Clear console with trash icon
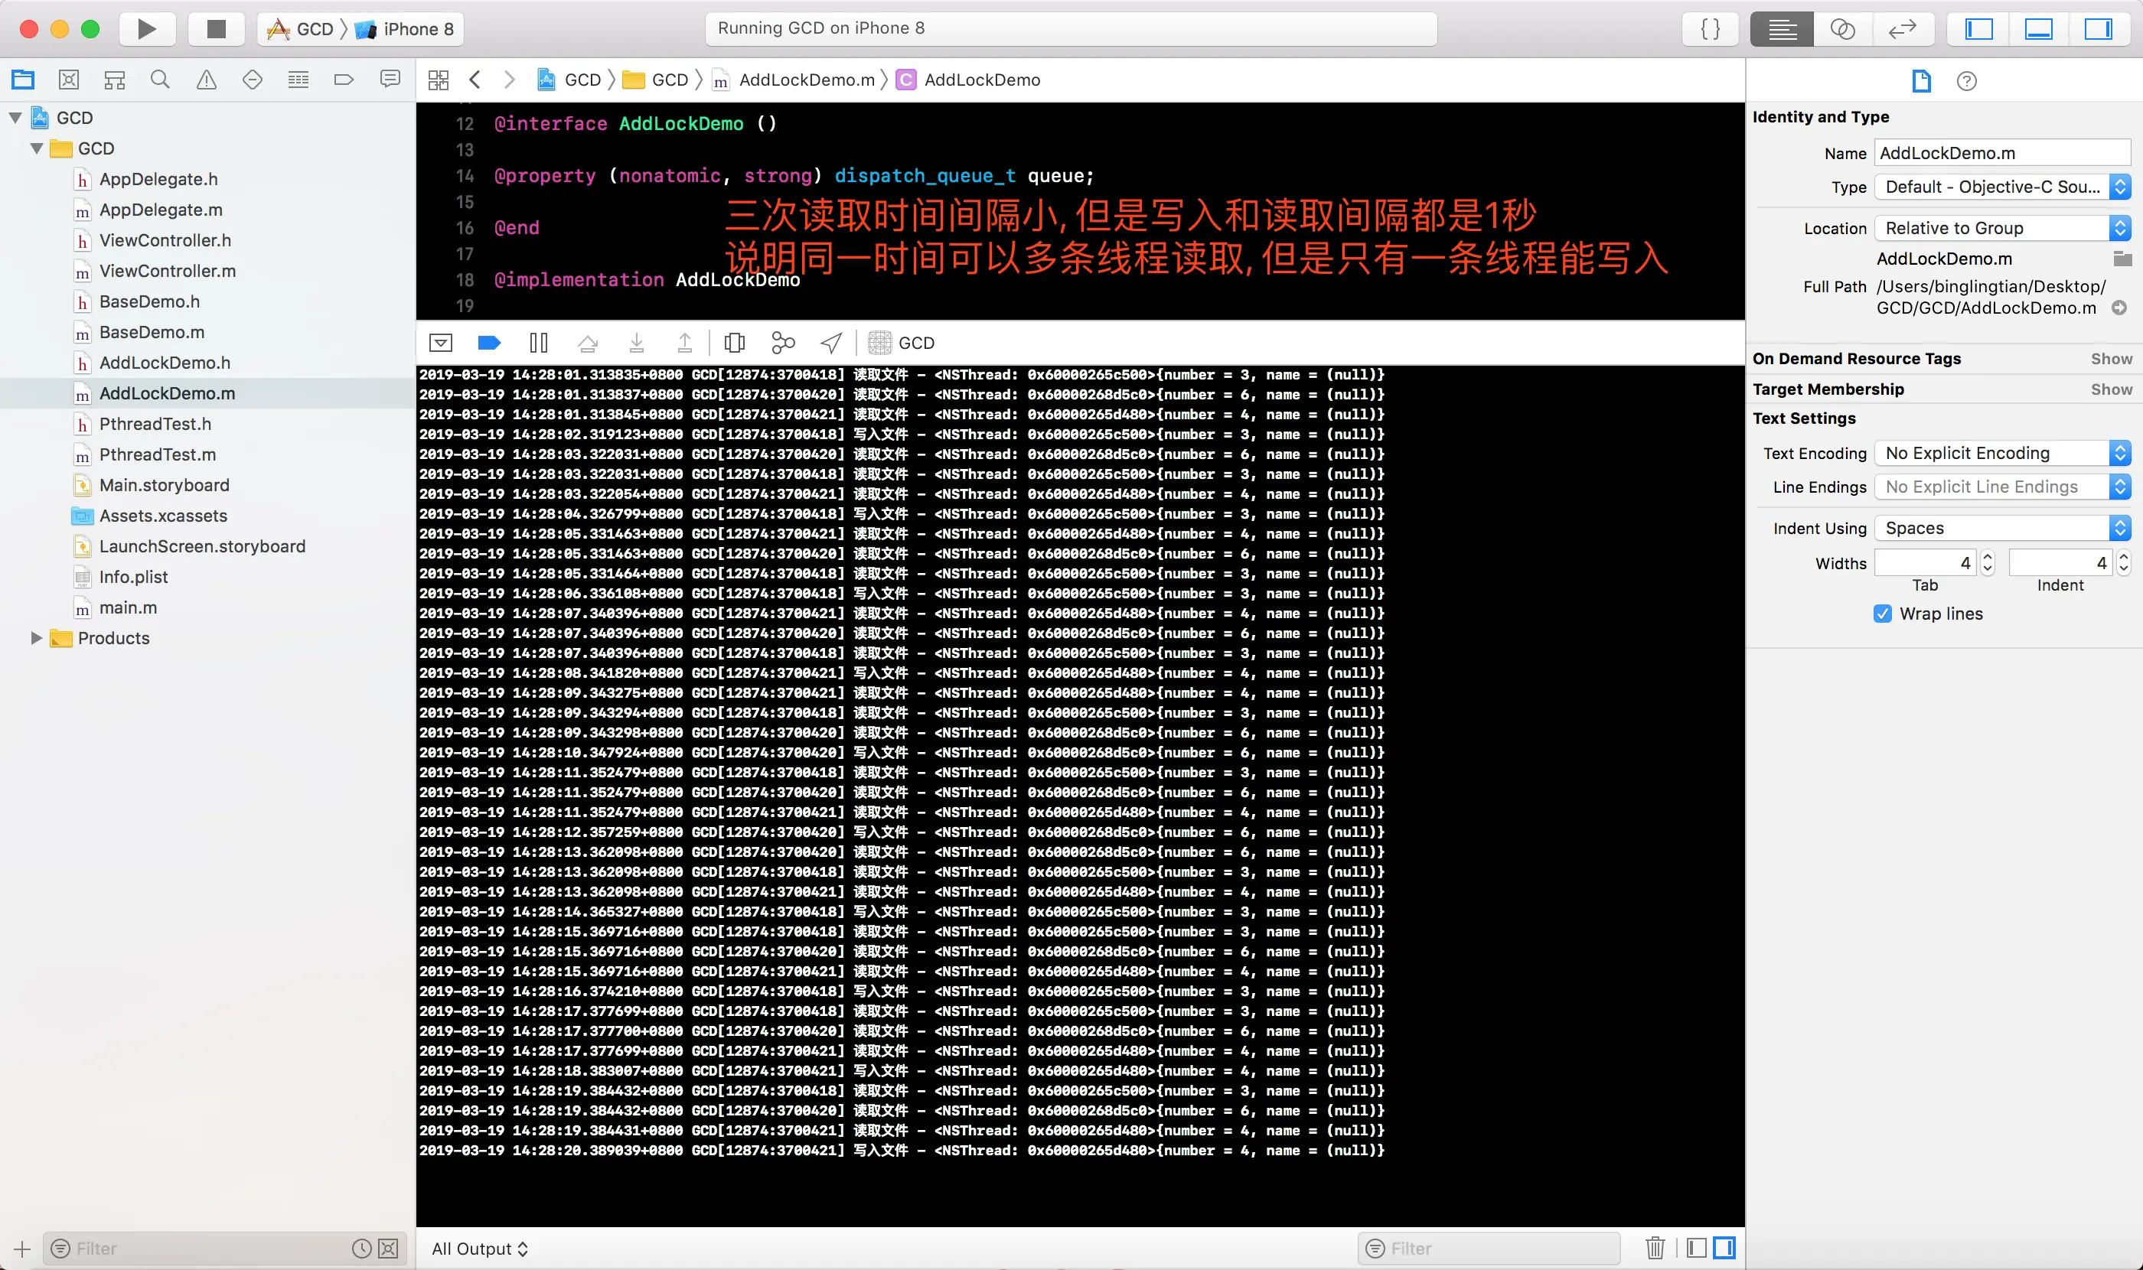This screenshot has width=2143, height=1270. pos(1654,1248)
